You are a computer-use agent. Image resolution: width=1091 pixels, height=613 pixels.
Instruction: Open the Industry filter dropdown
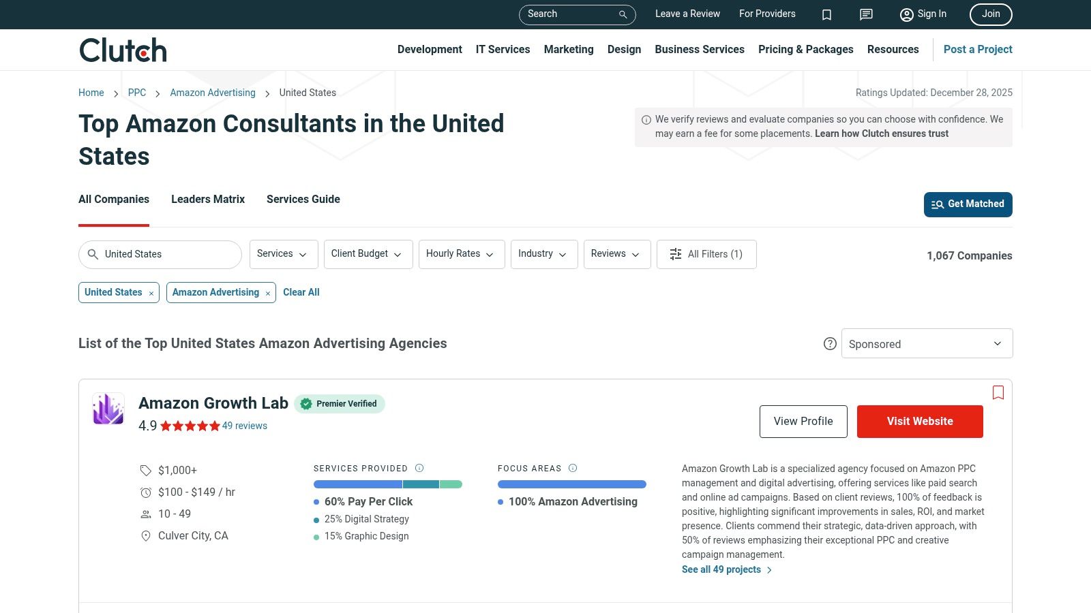click(544, 254)
